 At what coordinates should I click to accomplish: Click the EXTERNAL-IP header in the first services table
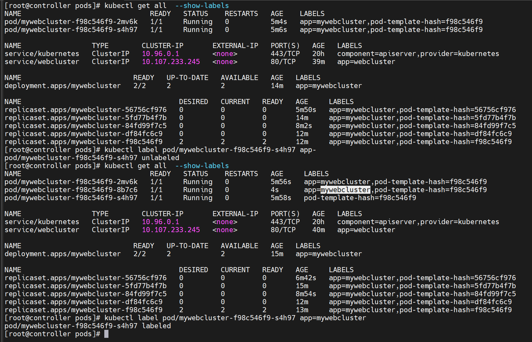tap(235, 46)
